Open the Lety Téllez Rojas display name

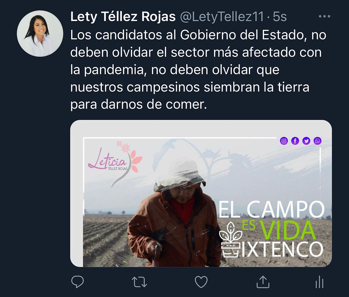point(123,17)
